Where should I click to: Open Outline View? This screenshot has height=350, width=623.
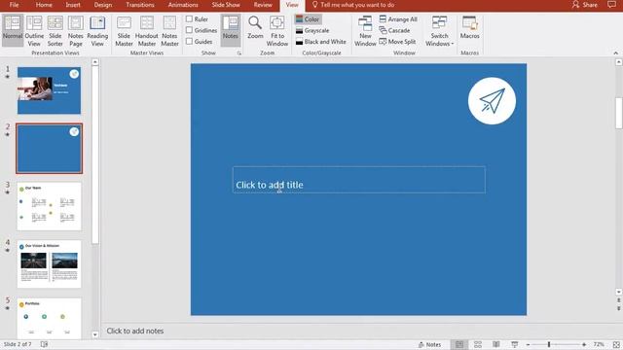[34, 31]
